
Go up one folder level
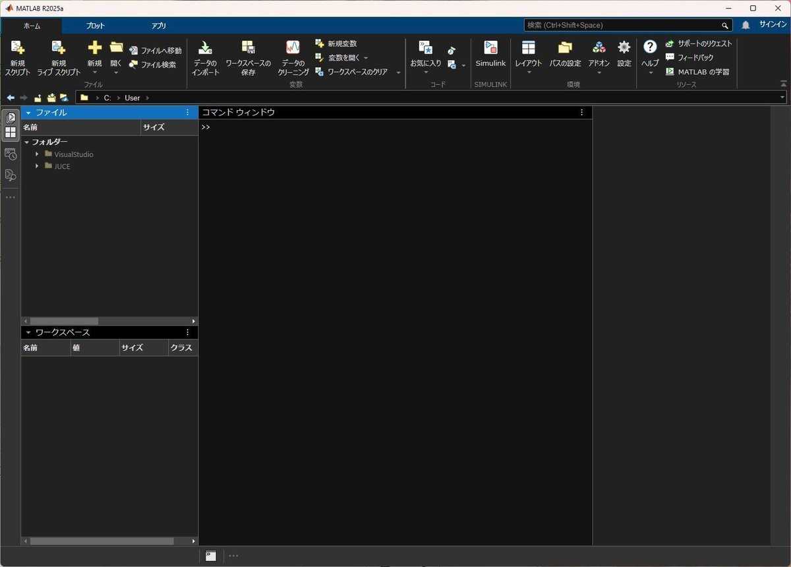coord(38,98)
